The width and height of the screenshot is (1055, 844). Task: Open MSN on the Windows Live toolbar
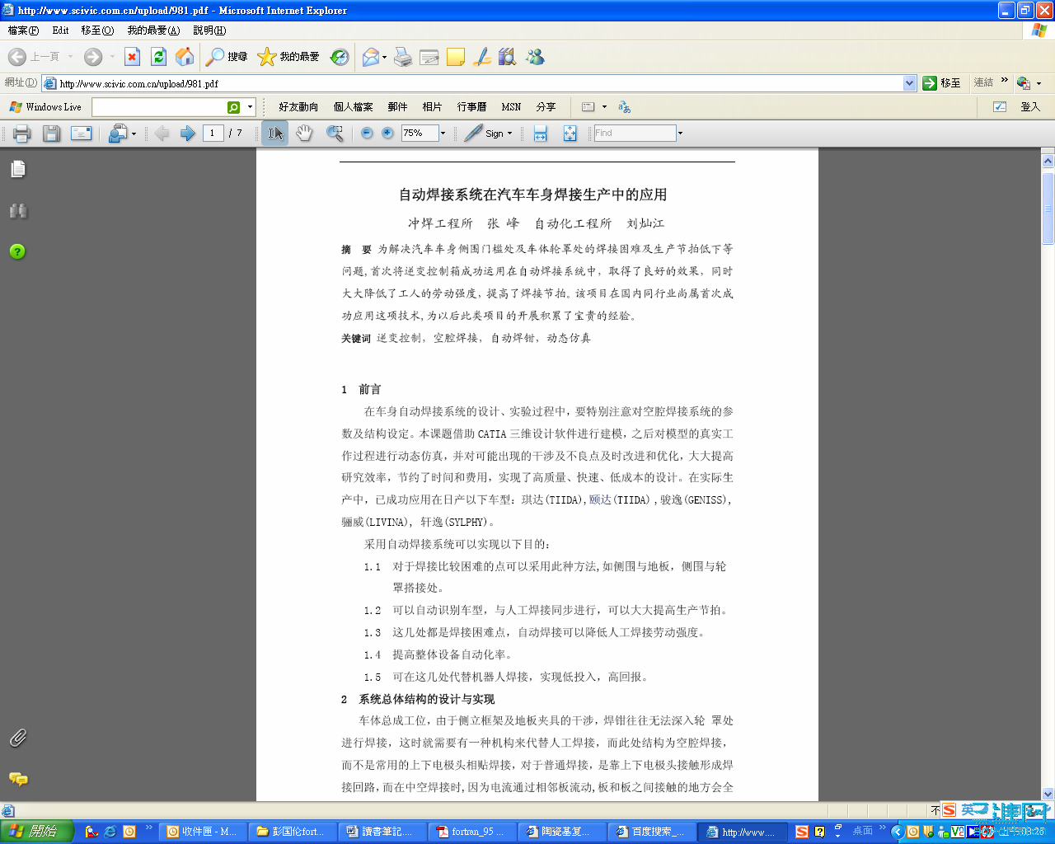tap(511, 107)
